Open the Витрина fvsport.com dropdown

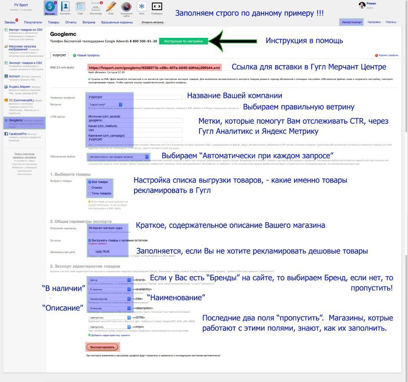pos(105,104)
